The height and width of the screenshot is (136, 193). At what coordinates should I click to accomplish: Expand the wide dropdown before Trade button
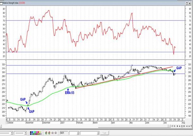(98, 133)
